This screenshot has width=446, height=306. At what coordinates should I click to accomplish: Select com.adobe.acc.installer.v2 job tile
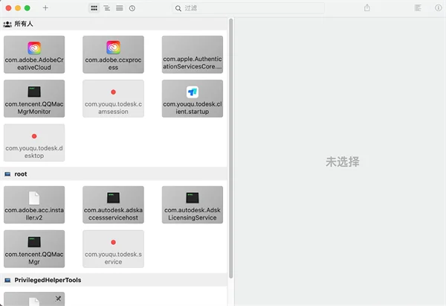click(x=34, y=205)
